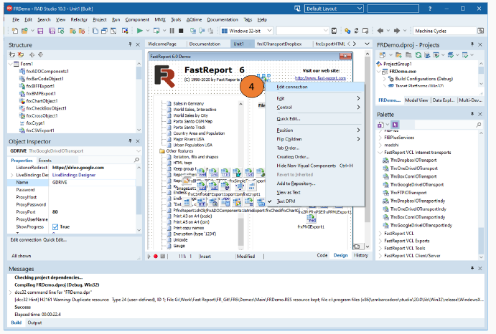Image resolution: width=496 pixels, height=334 pixels.
Task: Click the LiveBindings Designer link
Action: [x=74, y=175]
